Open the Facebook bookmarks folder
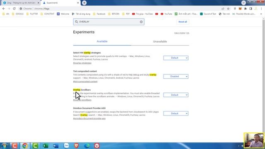Screen dimensions: 265x149 [99, 14]
